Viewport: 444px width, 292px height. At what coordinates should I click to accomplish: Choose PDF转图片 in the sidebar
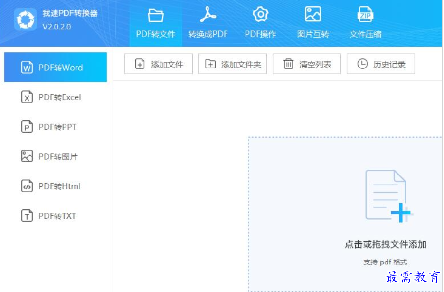[x=56, y=156]
